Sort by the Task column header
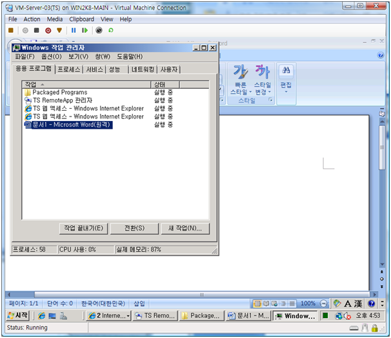 pyautogui.click(x=86, y=84)
